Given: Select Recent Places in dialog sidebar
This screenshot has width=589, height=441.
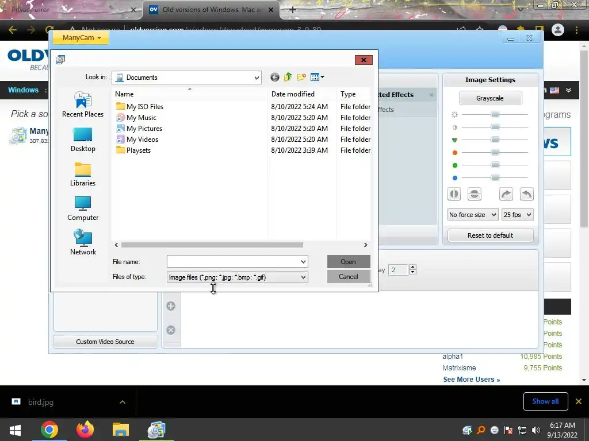Looking at the screenshot, I should point(83,105).
